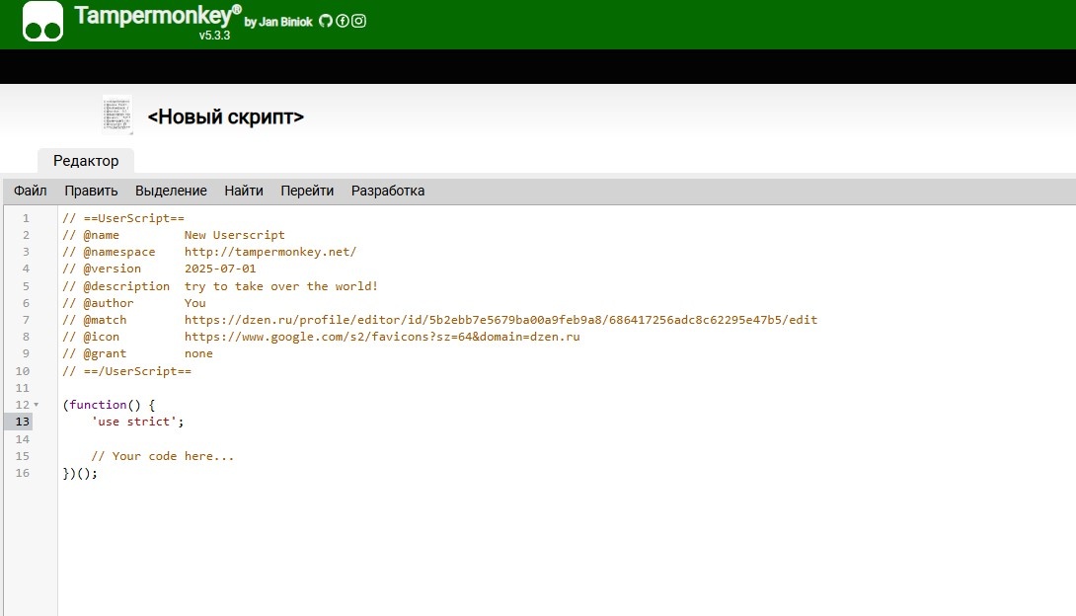Click the '@match' metadata key
1076x616 pixels.
point(105,320)
